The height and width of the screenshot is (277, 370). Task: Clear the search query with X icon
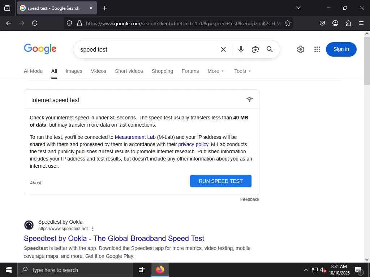[223, 49]
